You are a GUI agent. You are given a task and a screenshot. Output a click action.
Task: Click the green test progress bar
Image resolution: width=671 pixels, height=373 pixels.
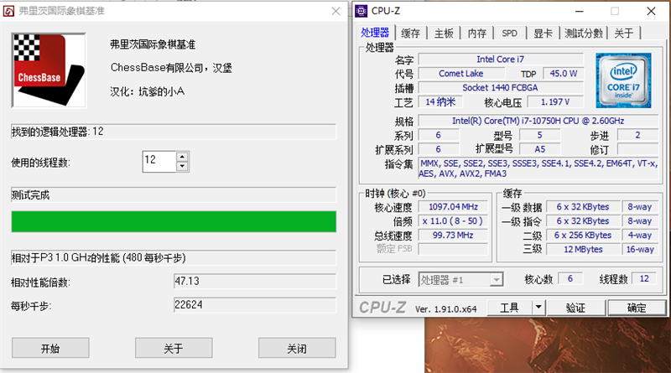(174, 221)
